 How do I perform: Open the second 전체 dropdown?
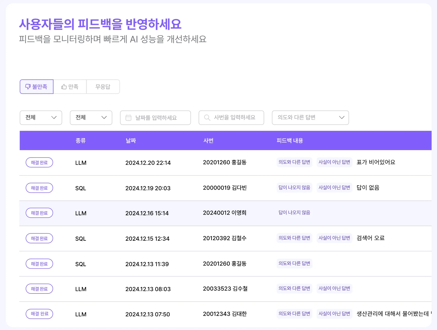coord(91,118)
